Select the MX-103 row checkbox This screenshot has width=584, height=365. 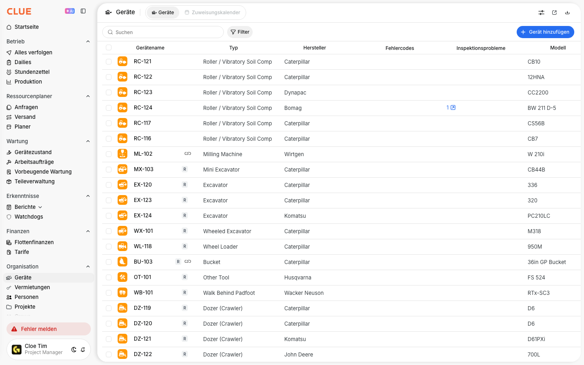tap(109, 170)
